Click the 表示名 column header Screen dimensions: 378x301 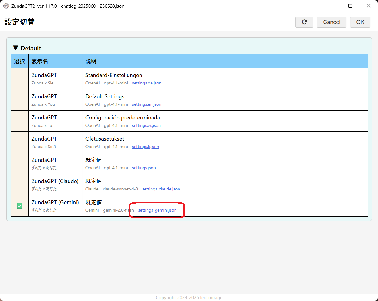[x=55, y=61]
